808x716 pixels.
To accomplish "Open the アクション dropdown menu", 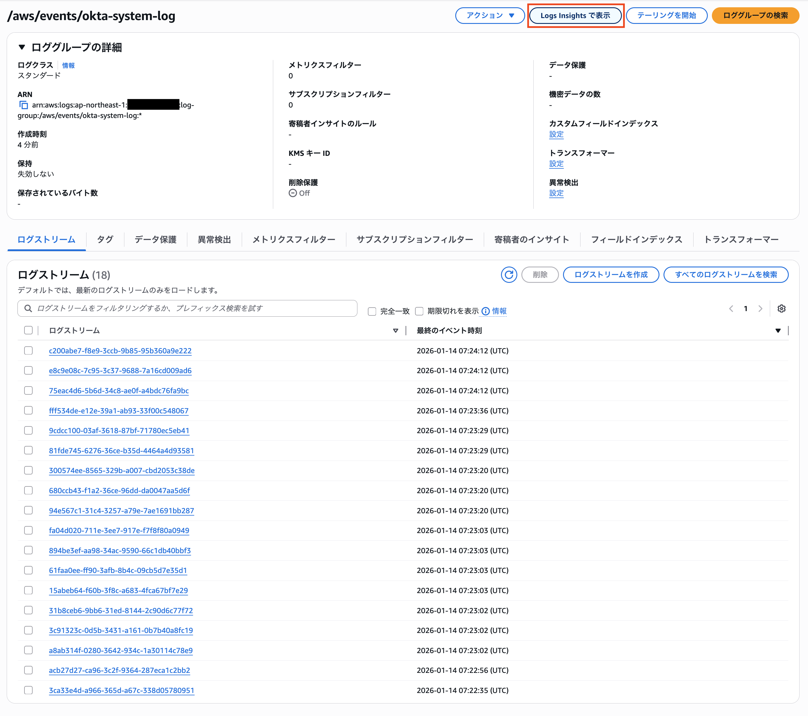I will click(x=490, y=15).
